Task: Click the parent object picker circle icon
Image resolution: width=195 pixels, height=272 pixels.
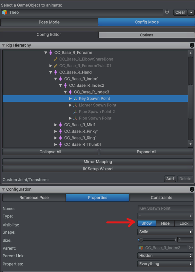Action: [x=191, y=248]
